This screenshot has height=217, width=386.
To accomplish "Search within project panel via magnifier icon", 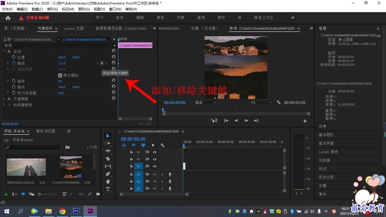I will [x=90, y=194].
